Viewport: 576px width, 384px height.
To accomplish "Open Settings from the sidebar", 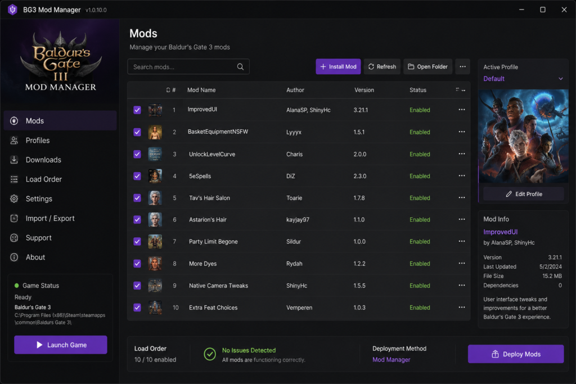I will (60, 198).
